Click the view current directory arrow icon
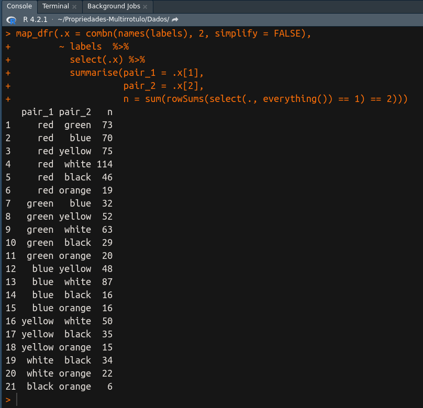Image resolution: width=423 pixels, height=408 pixels. tap(175, 19)
